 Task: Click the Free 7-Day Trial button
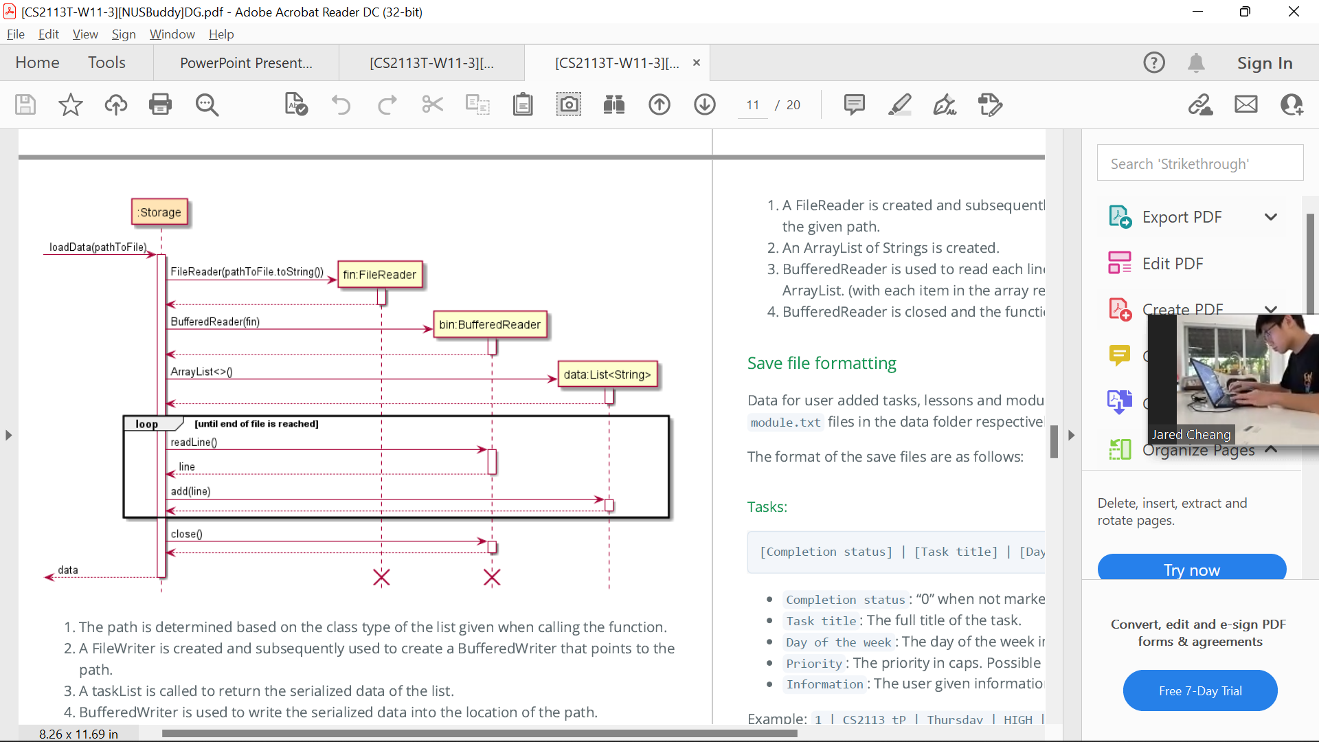point(1199,690)
